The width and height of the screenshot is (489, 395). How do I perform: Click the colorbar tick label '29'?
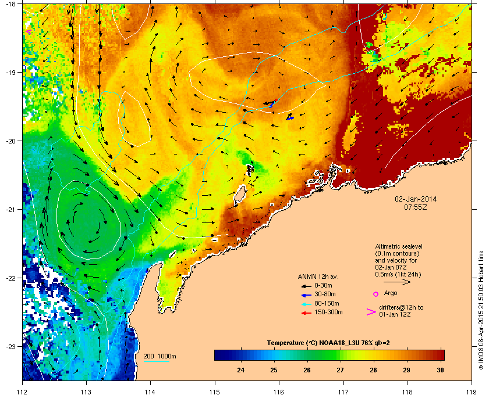point(406,370)
